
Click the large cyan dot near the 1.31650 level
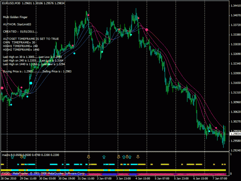point(31,83)
